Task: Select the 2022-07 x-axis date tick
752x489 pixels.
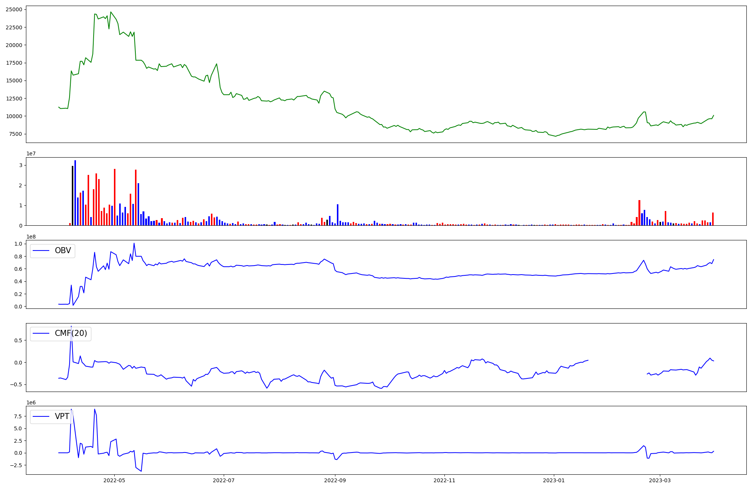Action: [224, 480]
